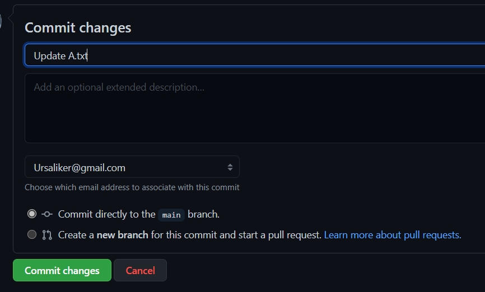
Task: Click the bold "new branch" label text
Action: click(122, 235)
